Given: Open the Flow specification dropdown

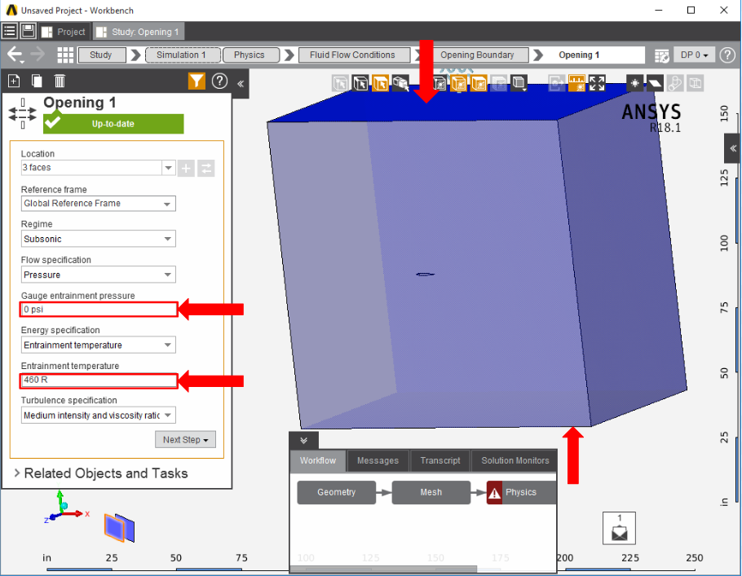Looking at the screenshot, I should 99,275.
